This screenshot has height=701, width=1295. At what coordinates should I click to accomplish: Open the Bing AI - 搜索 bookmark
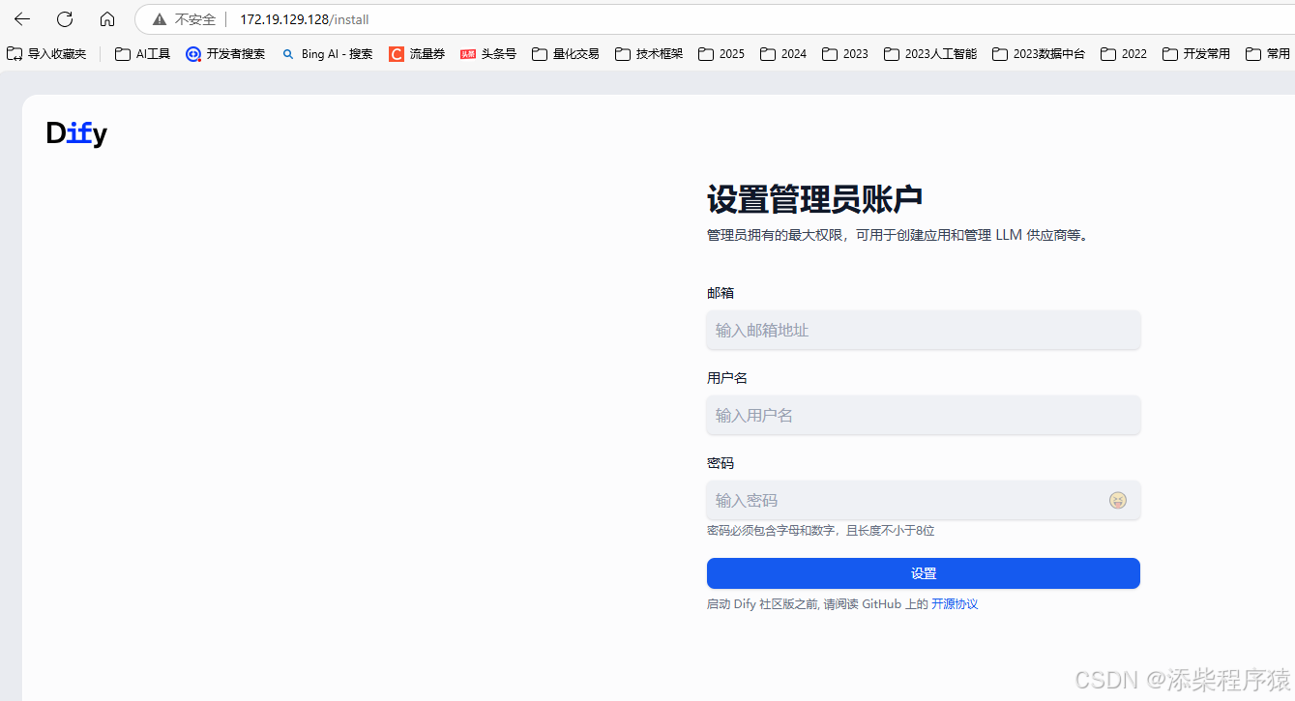(x=327, y=54)
